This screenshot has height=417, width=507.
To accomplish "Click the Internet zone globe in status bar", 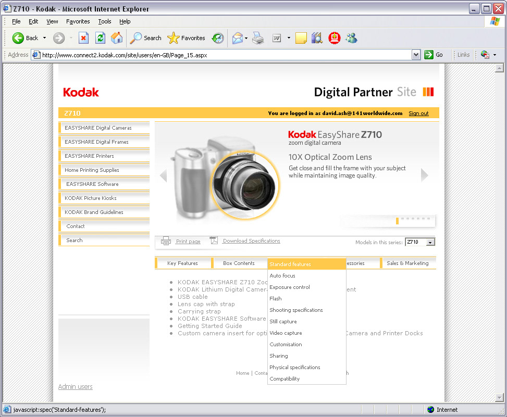I will [x=431, y=410].
